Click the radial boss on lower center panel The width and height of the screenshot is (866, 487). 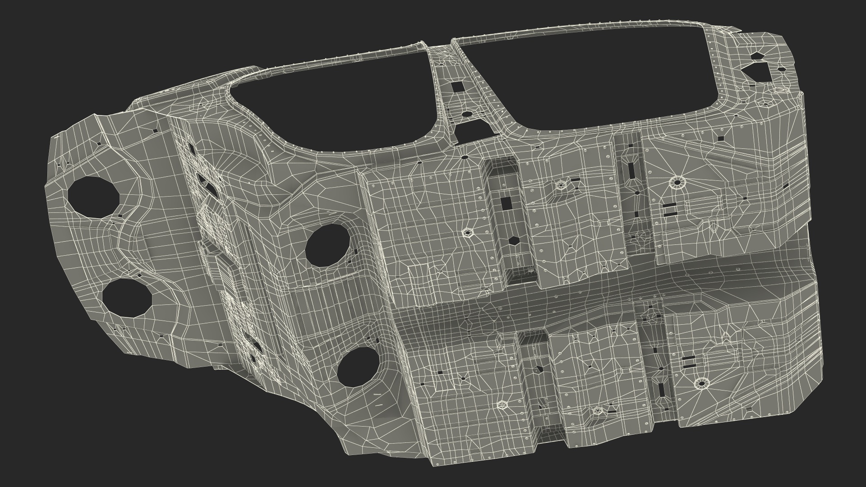point(503,404)
